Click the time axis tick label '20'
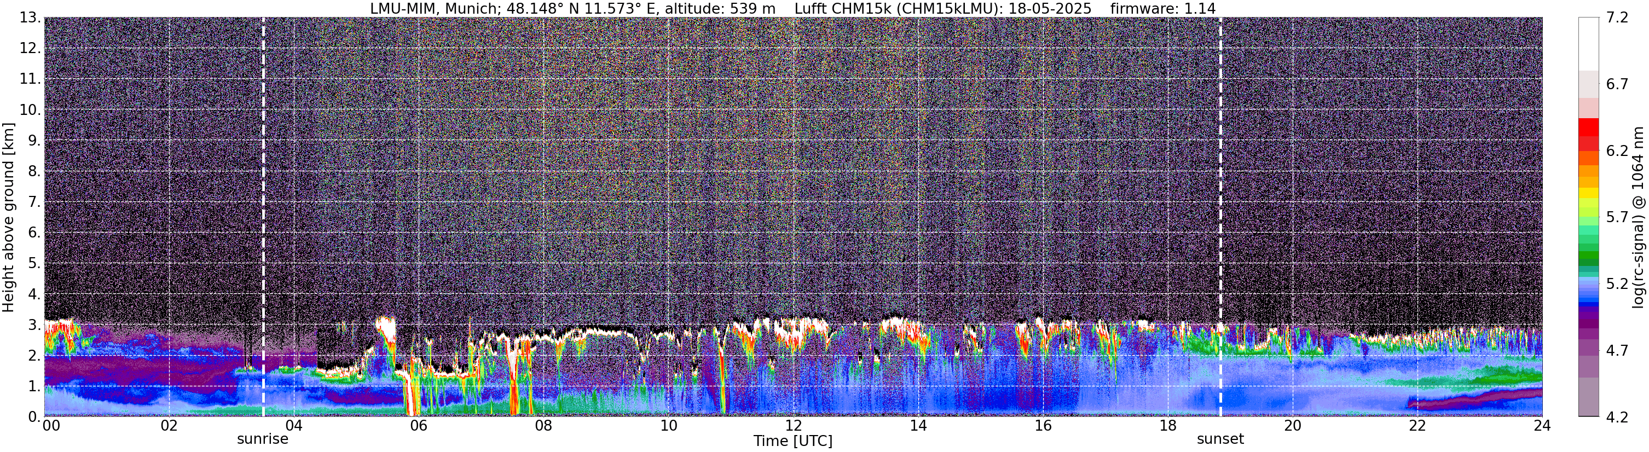The image size is (1649, 452). 1293,426
